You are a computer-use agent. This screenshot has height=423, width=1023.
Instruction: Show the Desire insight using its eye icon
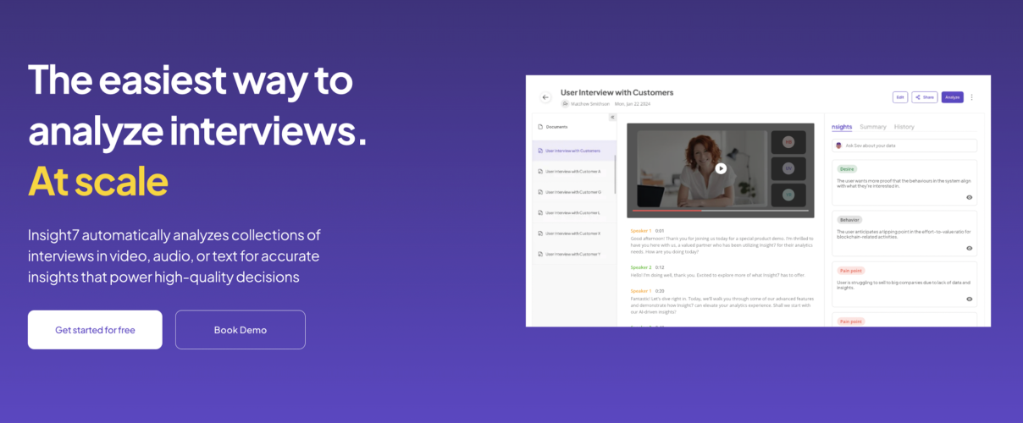click(x=969, y=197)
